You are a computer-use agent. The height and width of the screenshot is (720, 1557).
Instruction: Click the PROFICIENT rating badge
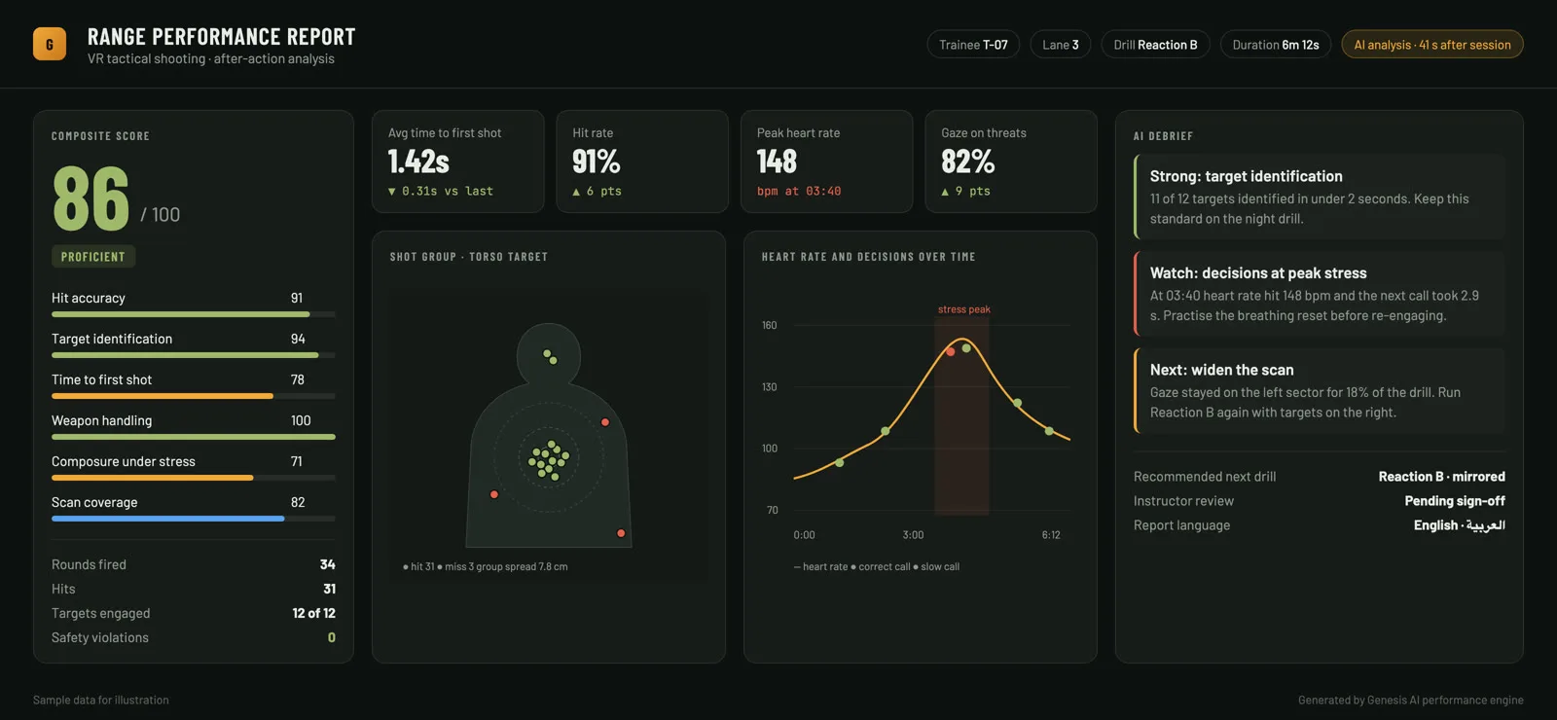point(93,257)
